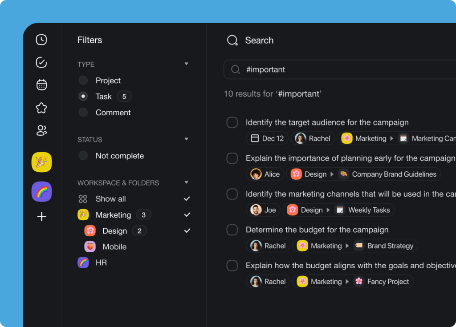Select the Project type radio button
This screenshot has width=456, height=327.
point(83,81)
